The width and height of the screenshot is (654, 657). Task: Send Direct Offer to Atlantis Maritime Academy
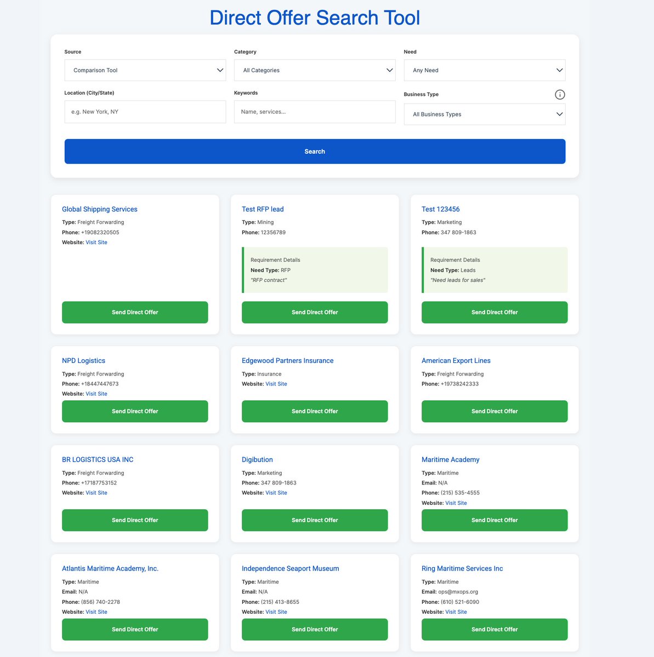135,630
